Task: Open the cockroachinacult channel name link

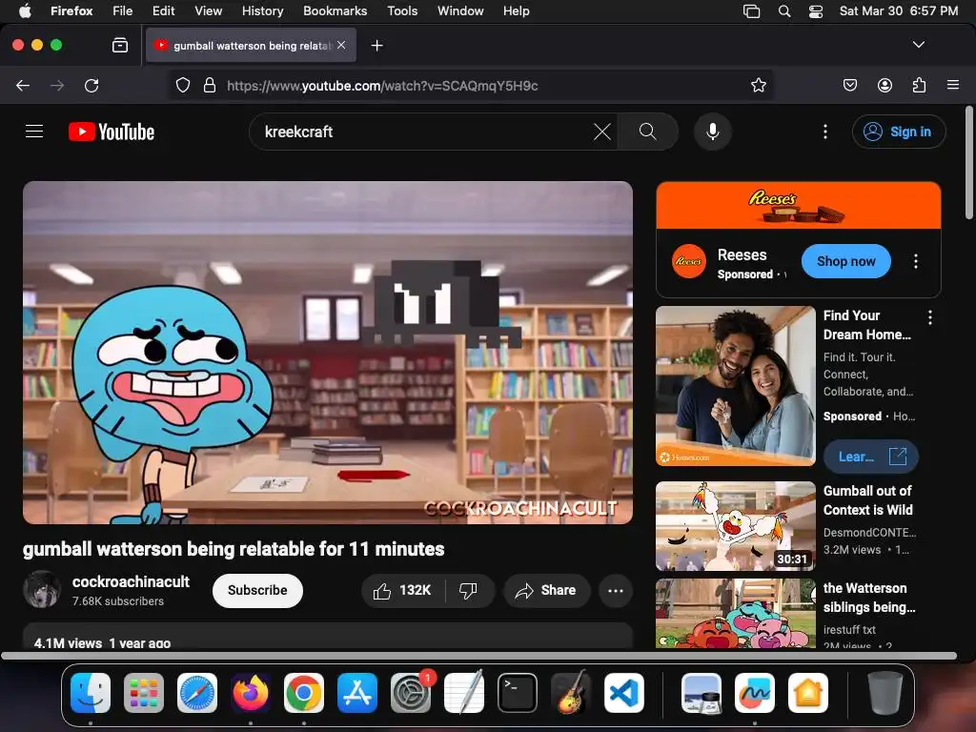Action: 131,581
